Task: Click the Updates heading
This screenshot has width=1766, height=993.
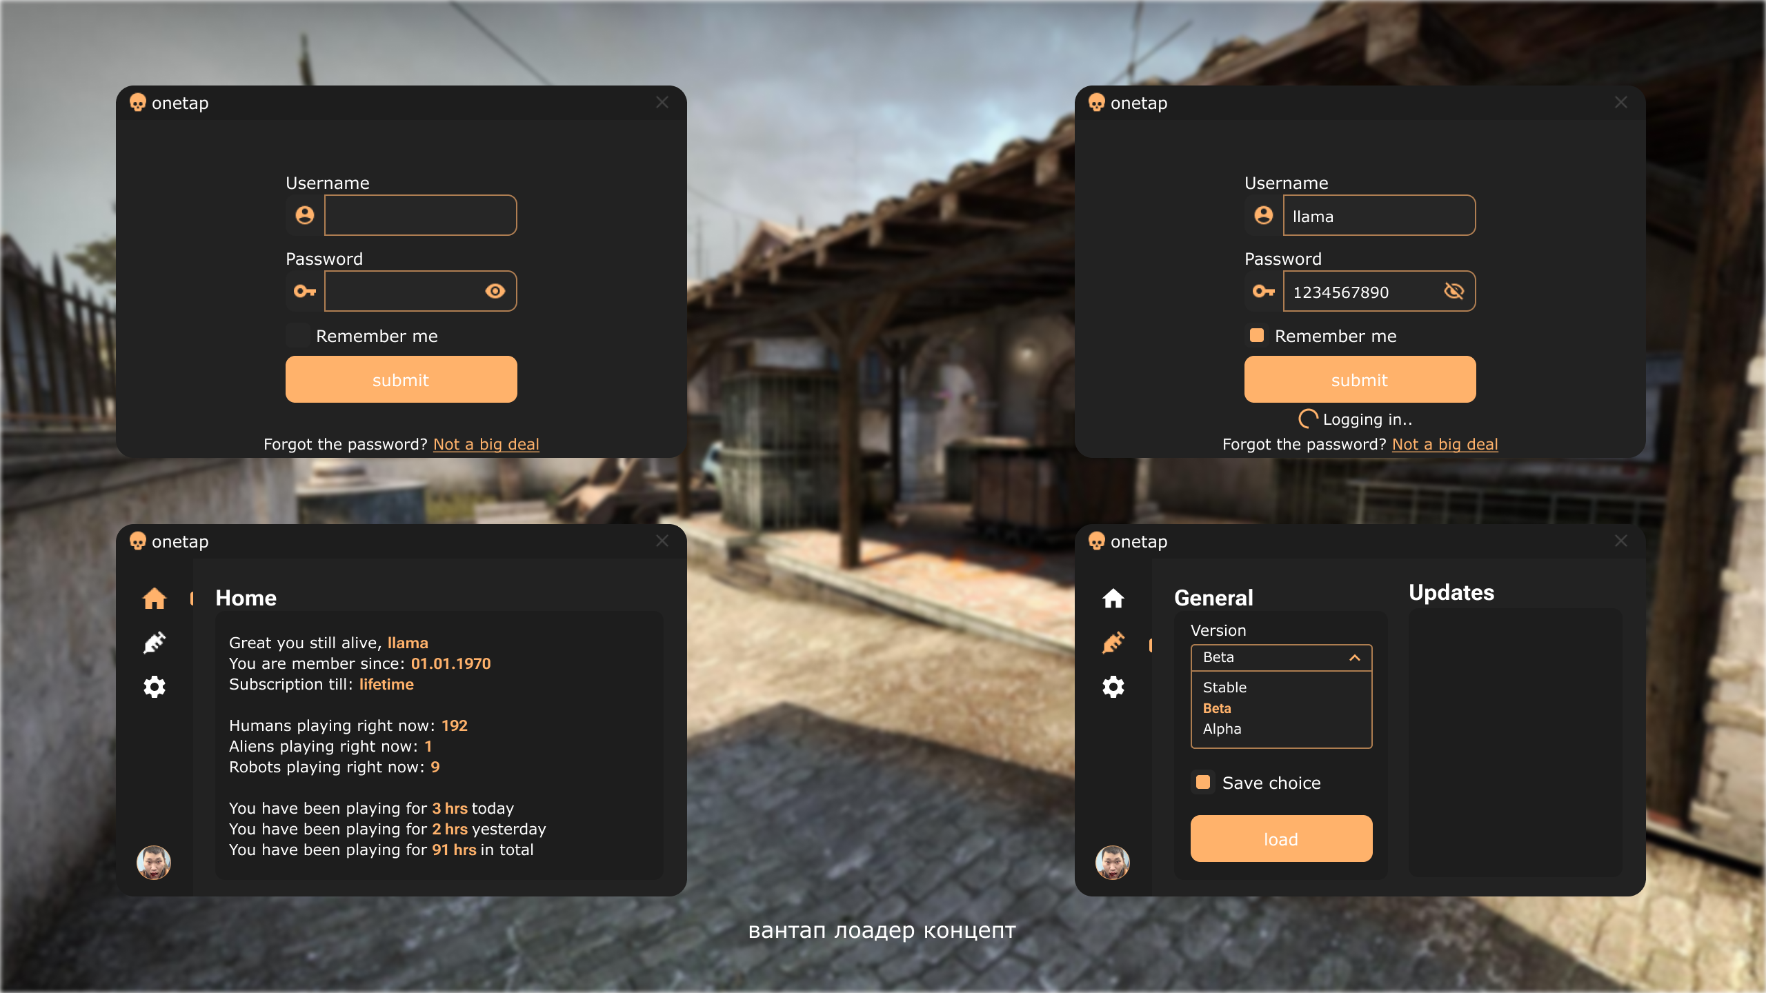Action: [1451, 592]
